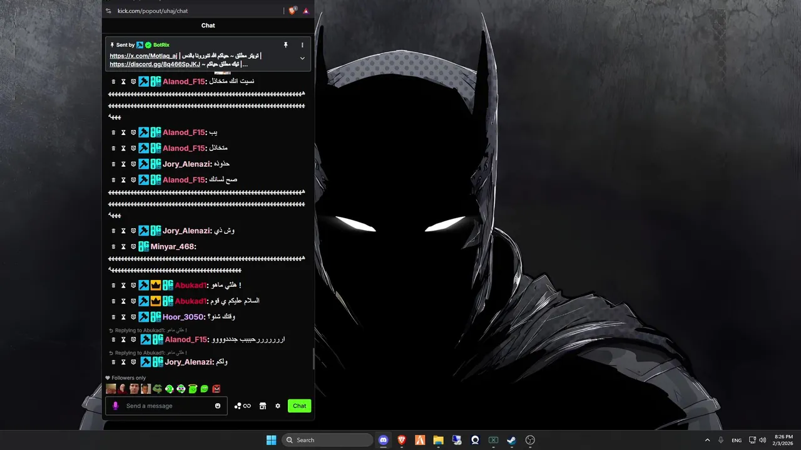The image size is (801, 450).
Task: Timeout Jory_Alenazi on 'حذوفه' message row
Action: [123, 164]
